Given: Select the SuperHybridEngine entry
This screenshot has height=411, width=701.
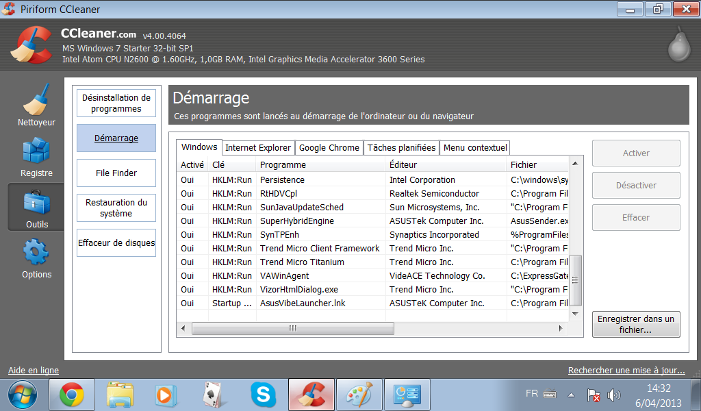Looking at the screenshot, I should 372,221.
